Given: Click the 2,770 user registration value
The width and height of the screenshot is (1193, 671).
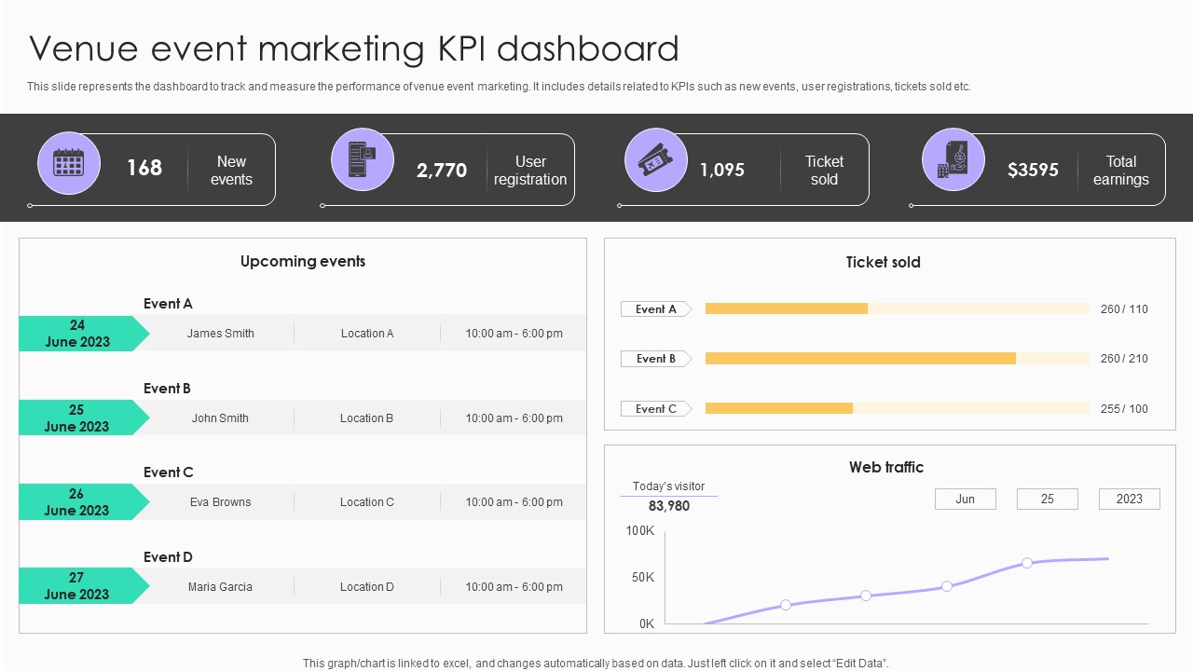Looking at the screenshot, I should click(x=442, y=171).
